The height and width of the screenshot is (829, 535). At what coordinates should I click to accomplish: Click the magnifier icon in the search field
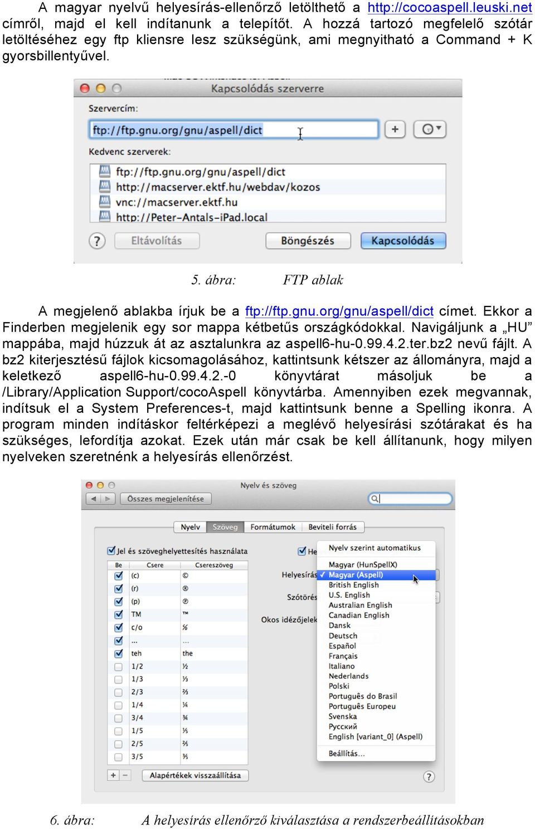374,499
